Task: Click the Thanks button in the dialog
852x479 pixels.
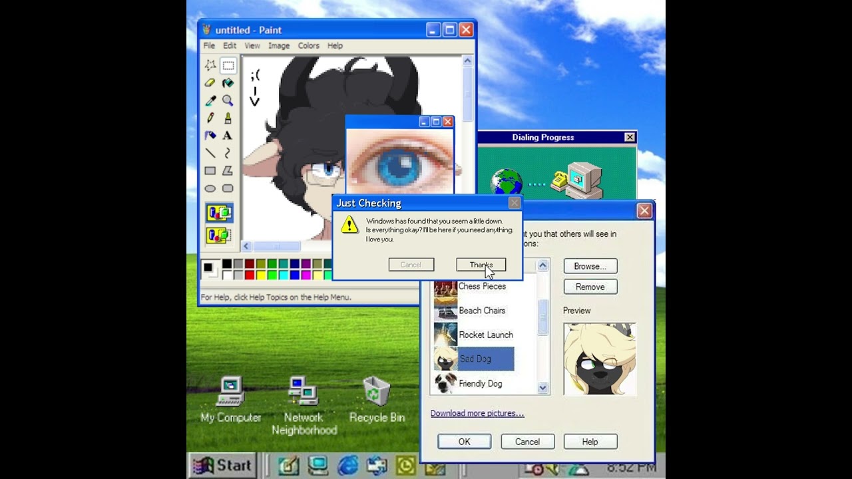Action: [x=481, y=265]
